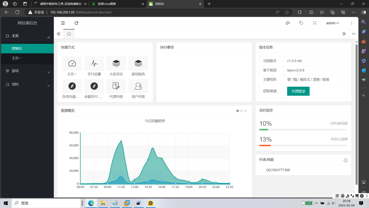The width and height of the screenshot is (369, 208).
Task: Collapse the sidebar with the hamburger icon
Action: [63, 23]
